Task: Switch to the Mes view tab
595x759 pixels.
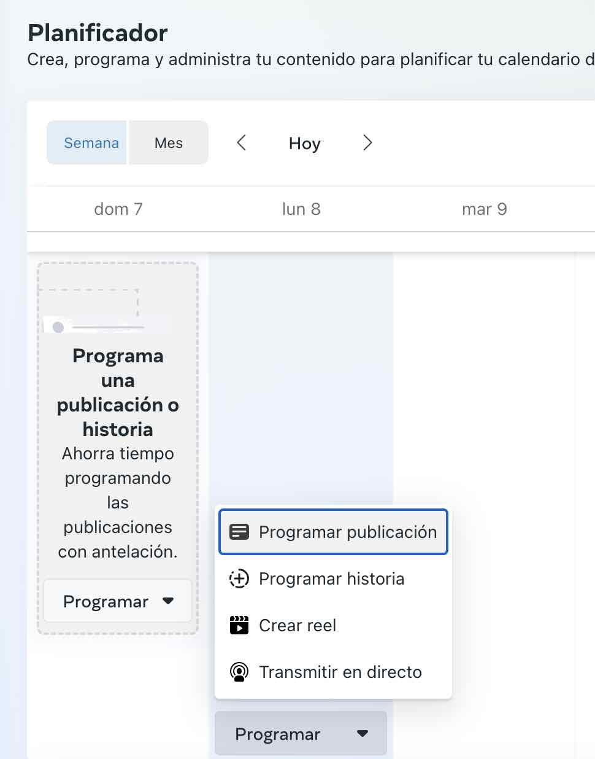Action: coord(169,142)
